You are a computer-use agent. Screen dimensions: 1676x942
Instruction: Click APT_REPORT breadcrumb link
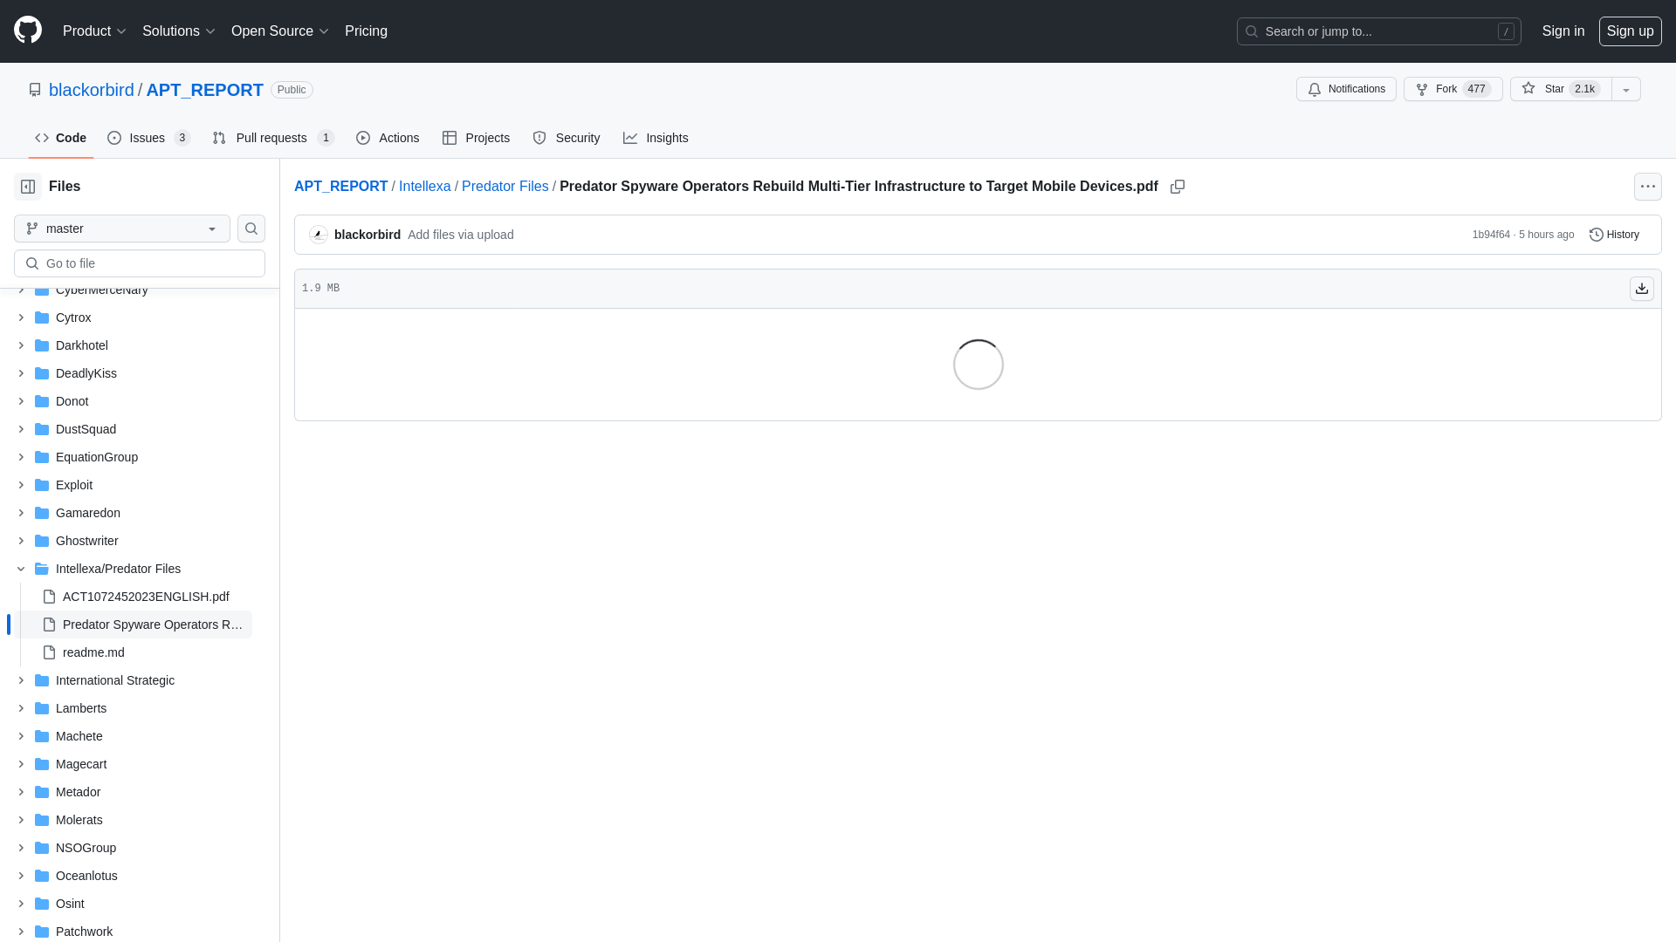pyautogui.click(x=340, y=185)
